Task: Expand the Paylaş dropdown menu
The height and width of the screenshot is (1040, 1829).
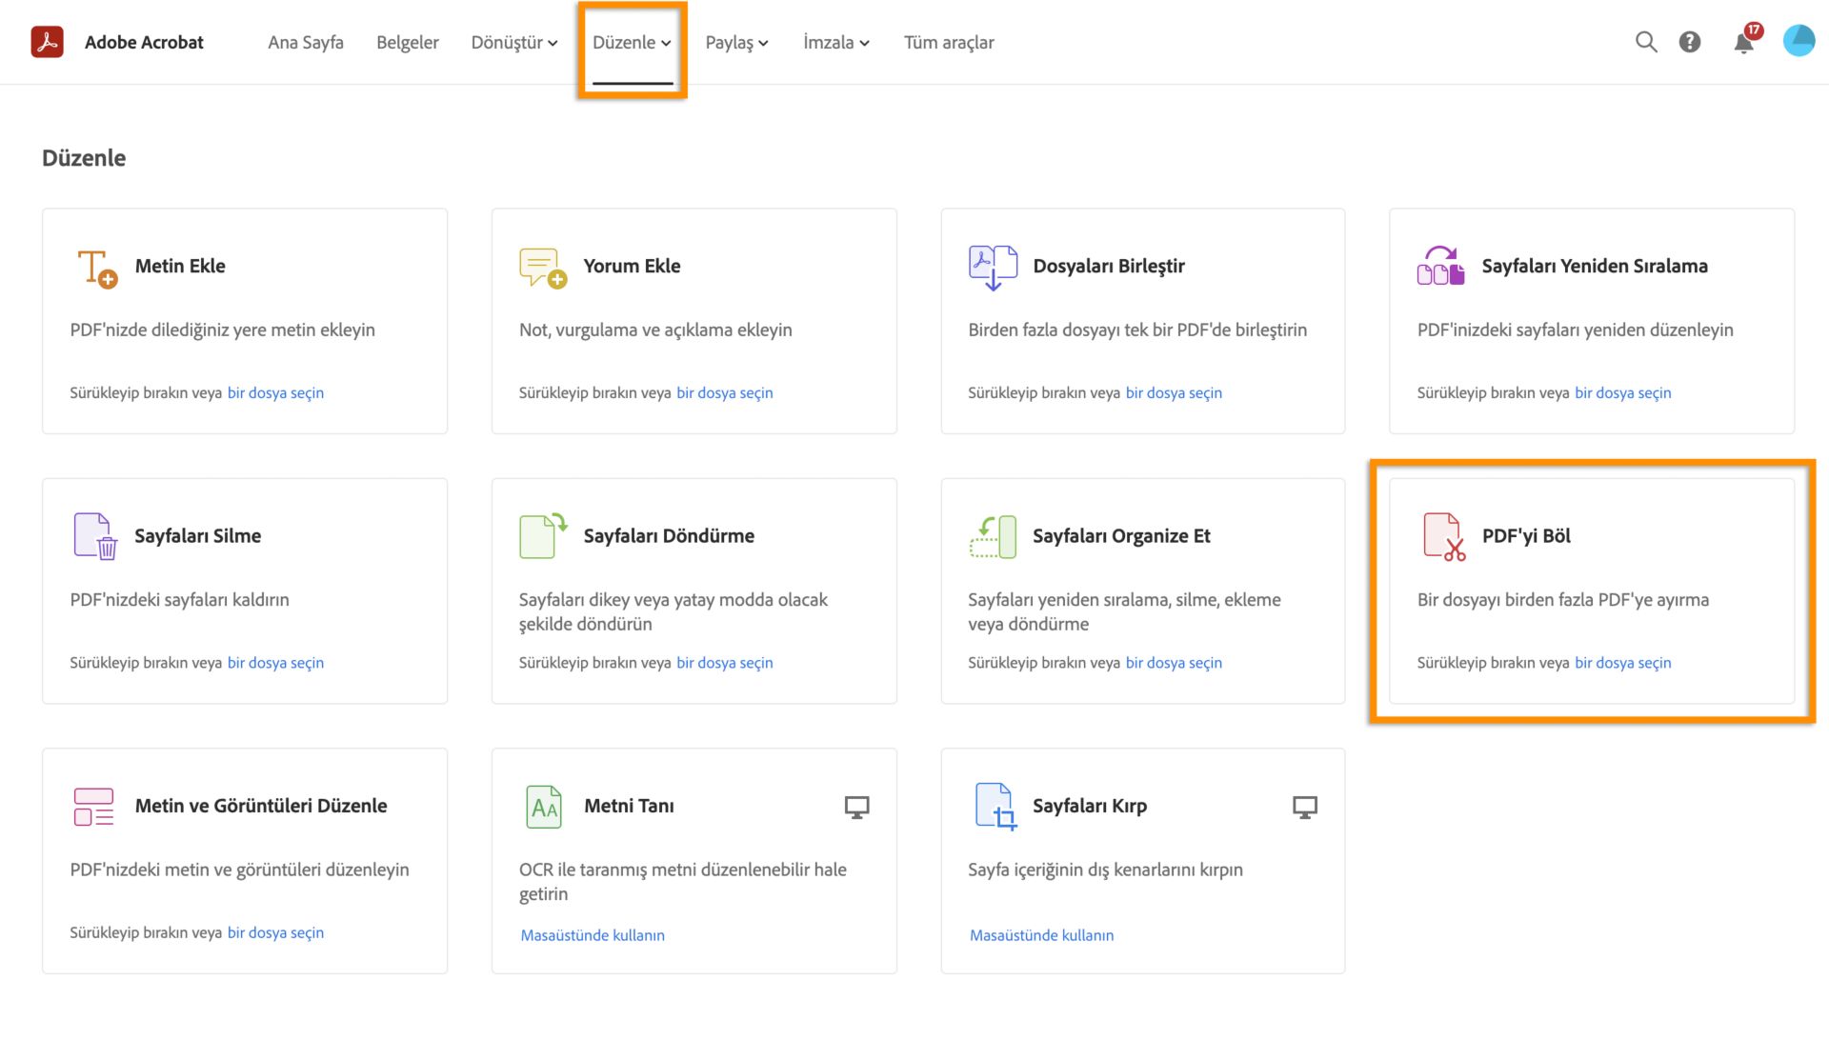Action: click(737, 42)
